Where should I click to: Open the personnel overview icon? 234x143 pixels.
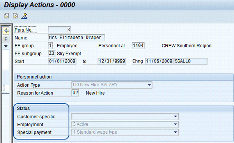coord(24,16)
